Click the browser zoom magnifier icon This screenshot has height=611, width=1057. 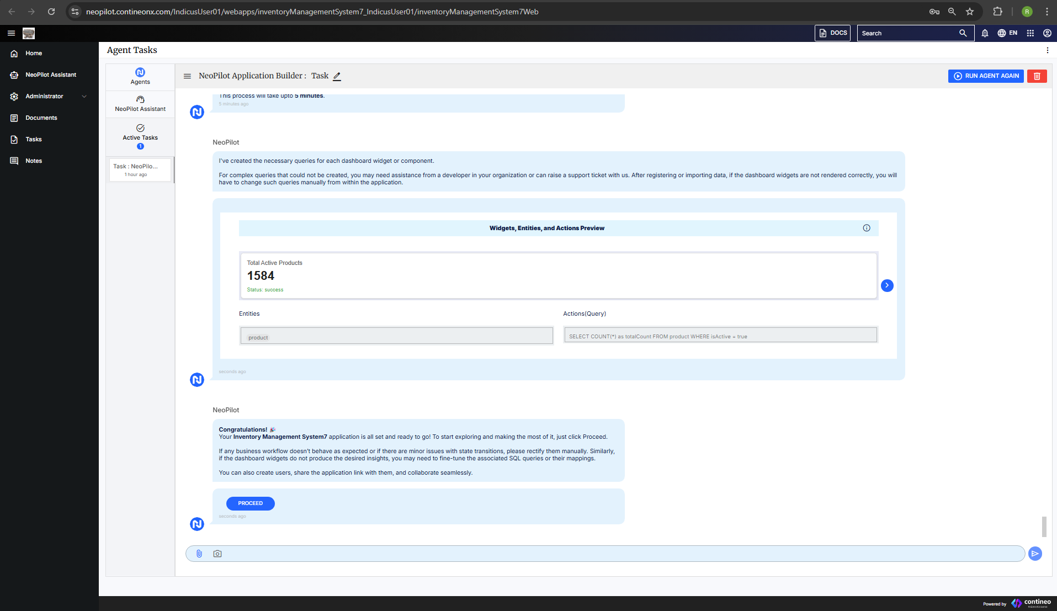point(952,12)
